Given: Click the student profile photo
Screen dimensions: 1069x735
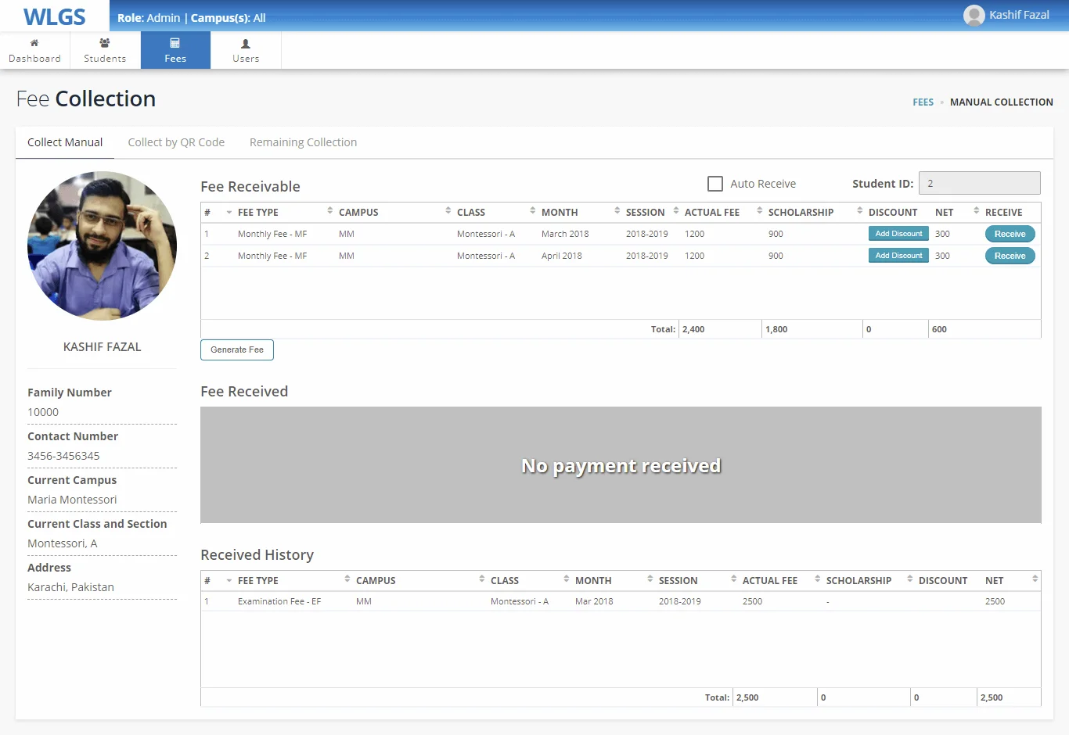Looking at the screenshot, I should pos(102,246).
